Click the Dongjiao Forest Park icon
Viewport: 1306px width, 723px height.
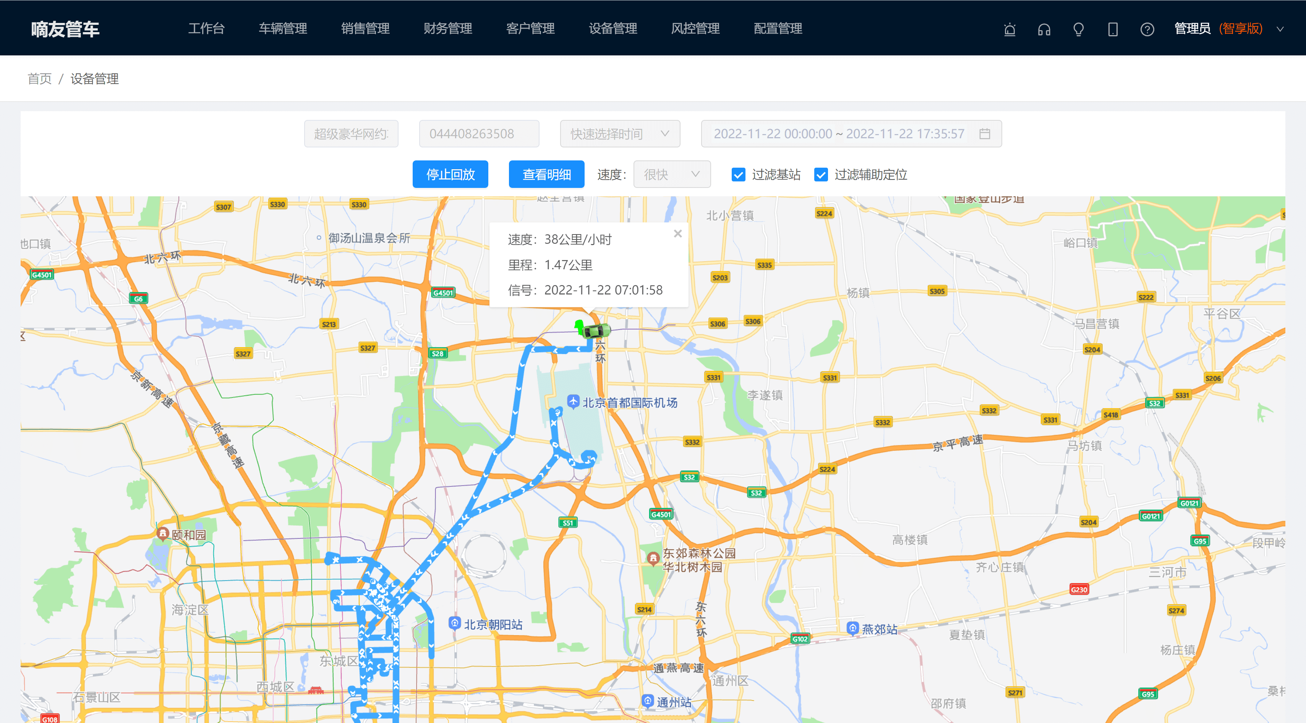(653, 559)
